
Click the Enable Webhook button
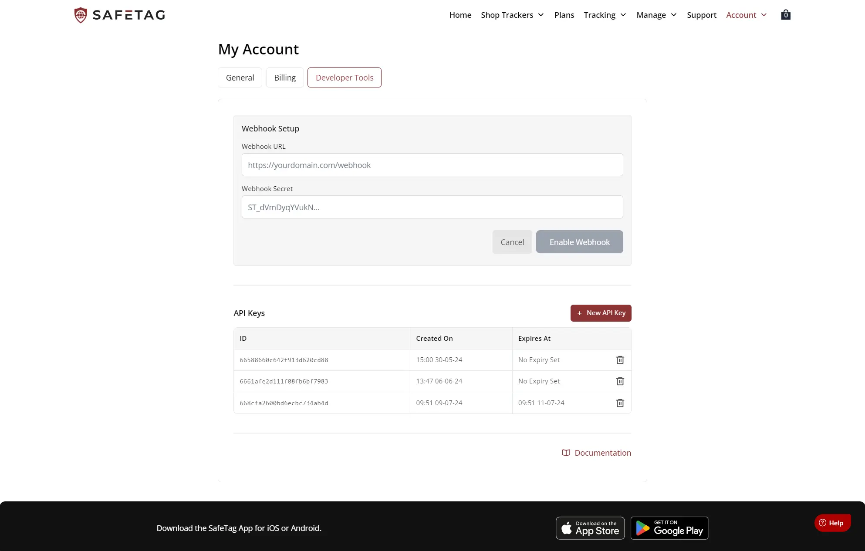(579, 242)
